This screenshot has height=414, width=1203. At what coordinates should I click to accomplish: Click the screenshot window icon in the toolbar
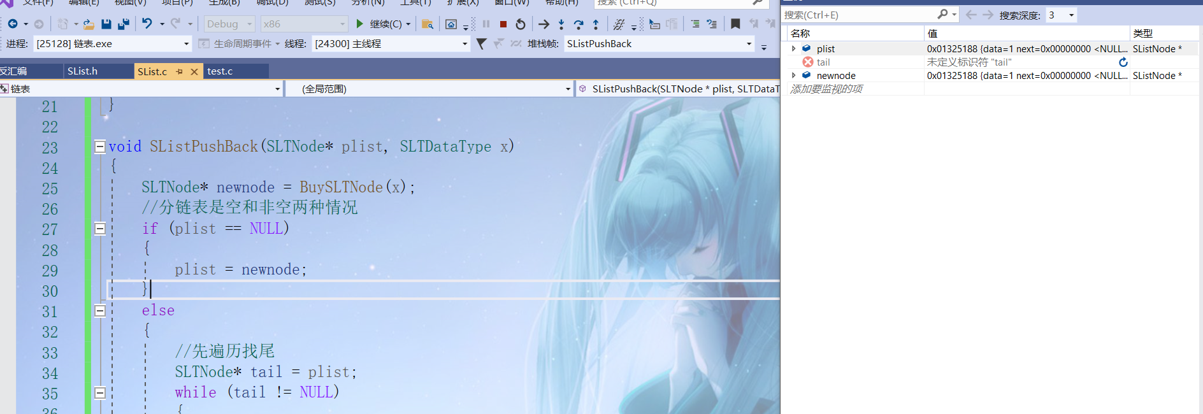pos(451,24)
